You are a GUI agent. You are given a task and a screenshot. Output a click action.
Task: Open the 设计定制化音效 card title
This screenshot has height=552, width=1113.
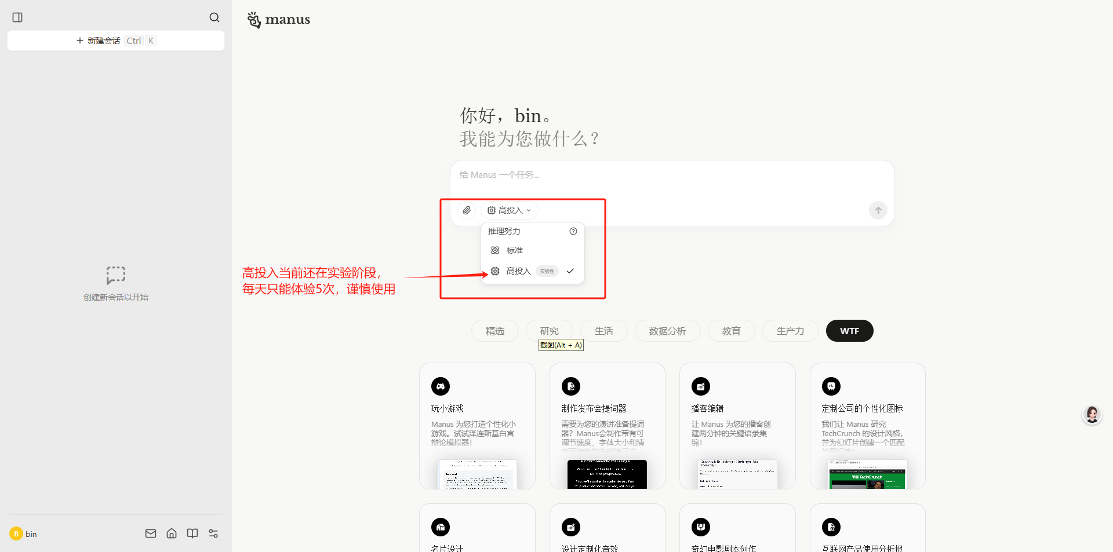pos(590,548)
